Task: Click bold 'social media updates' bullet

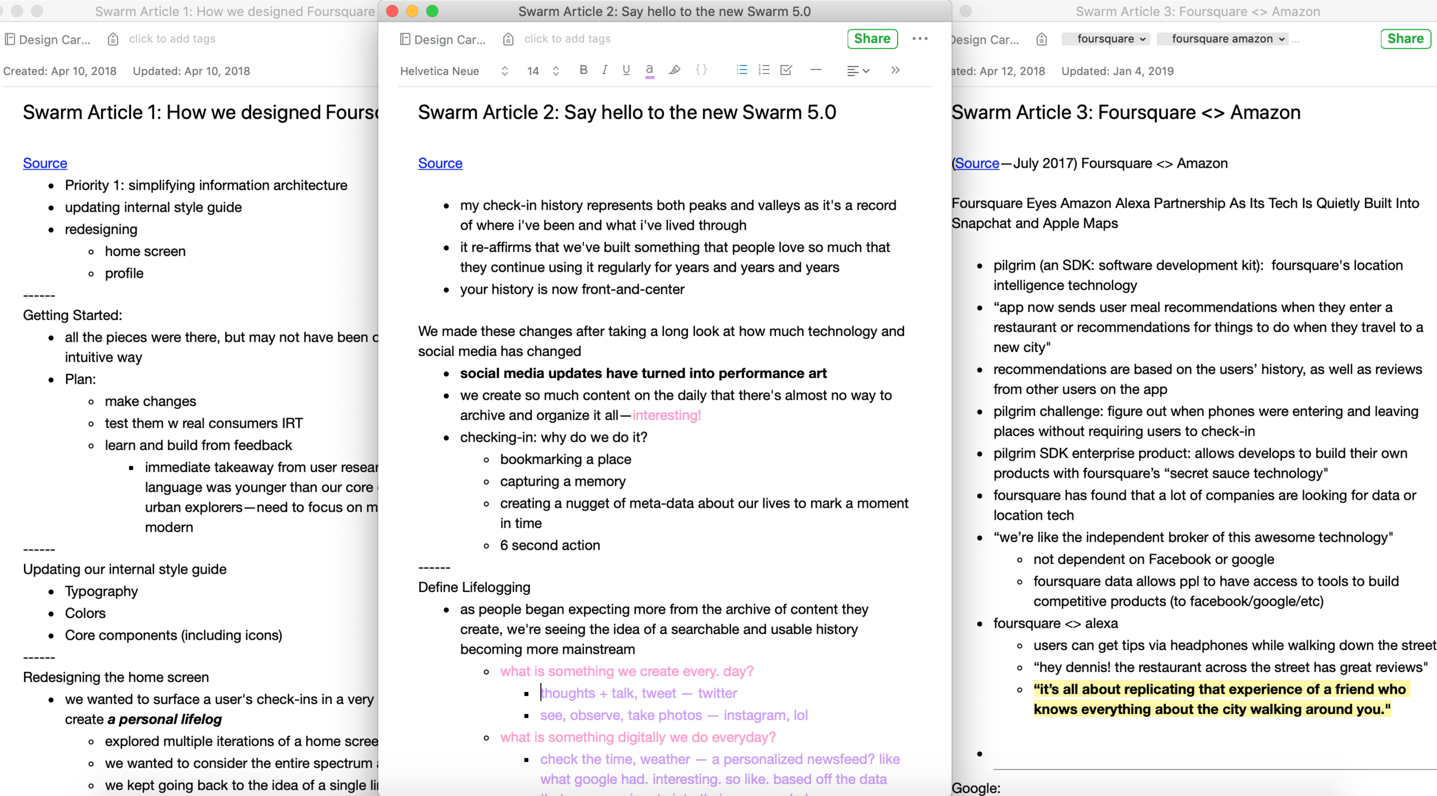Action: click(x=643, y=373)
